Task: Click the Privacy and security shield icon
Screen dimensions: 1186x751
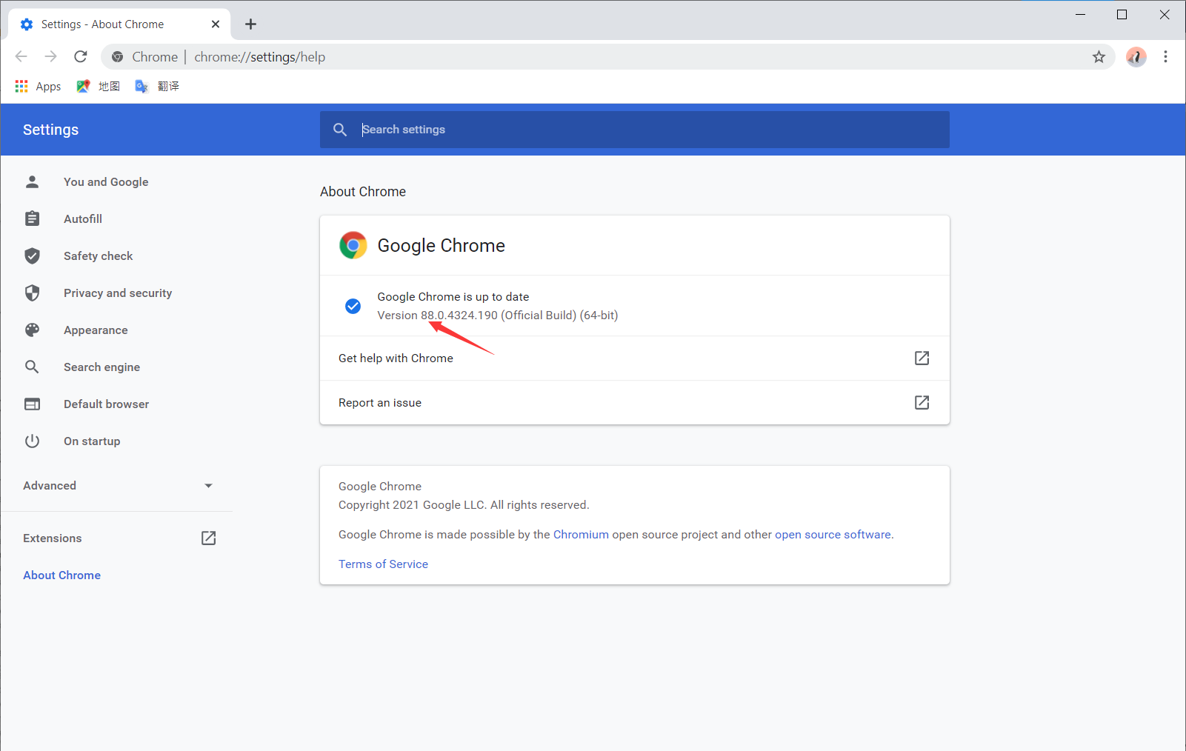Action: (32, 293)
